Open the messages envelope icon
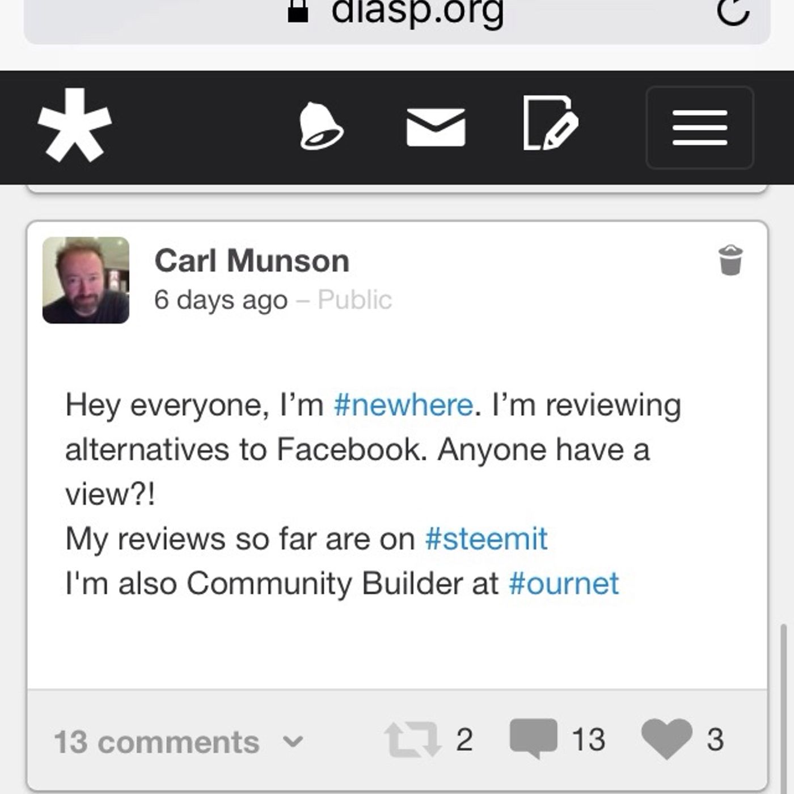The image size is (794, 794). click(x=436, y=127)
